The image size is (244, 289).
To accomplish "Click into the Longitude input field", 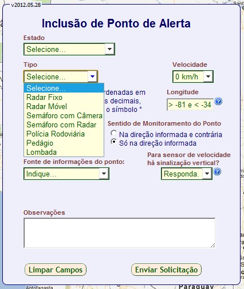I will coord(190,105).
